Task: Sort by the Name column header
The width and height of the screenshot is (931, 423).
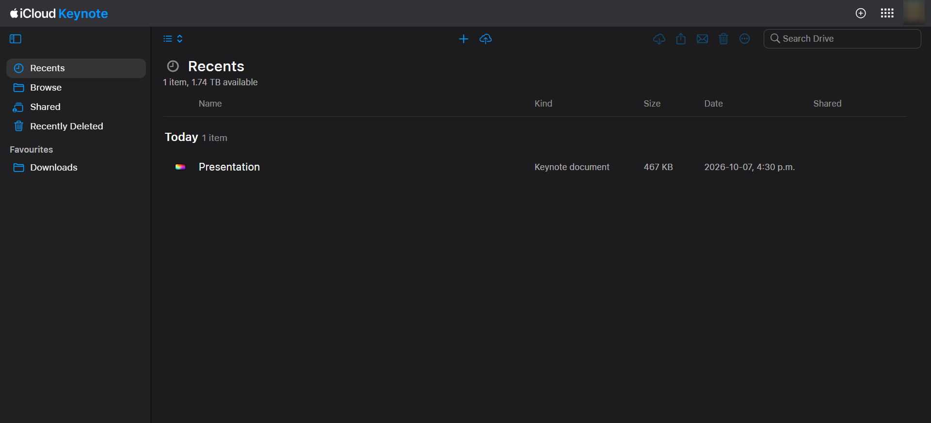Action: tap(210, 104)
